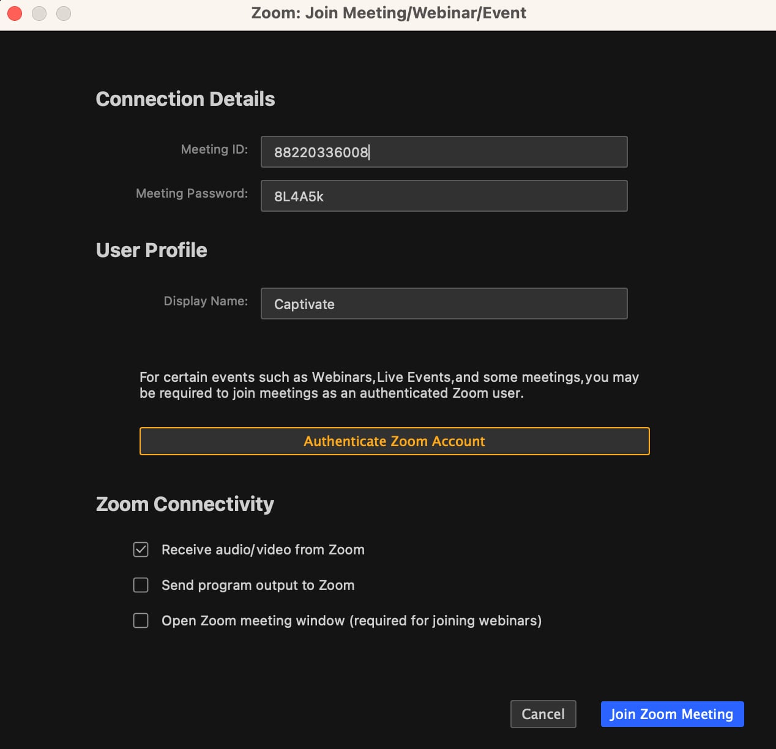Authenticate Zoom Account button
Screen dimensions: 776x749
pyautogui.click(x=394, y=441)
